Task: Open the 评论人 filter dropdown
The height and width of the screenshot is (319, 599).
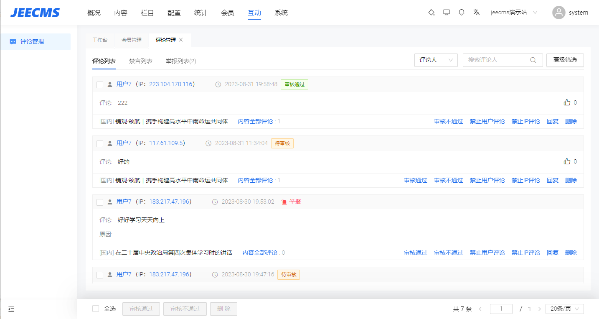Action: pos(436,60)
